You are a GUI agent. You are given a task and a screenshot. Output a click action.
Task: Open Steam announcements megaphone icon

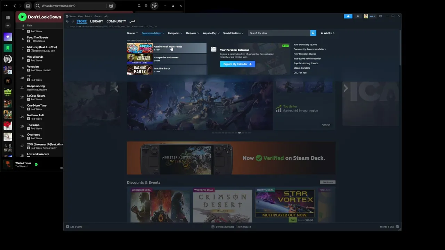click(x=348, y=16)
